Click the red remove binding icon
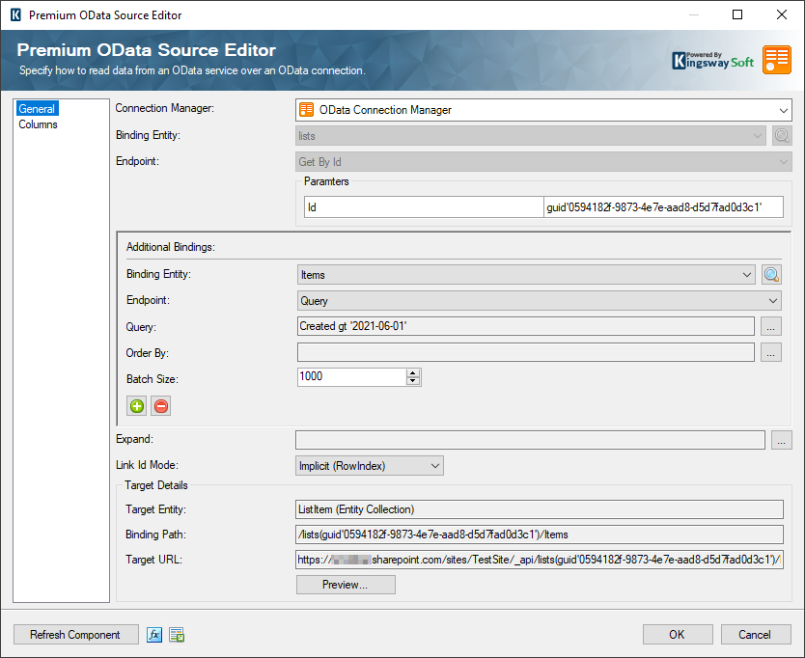Viewport: 805px width, 658px height. pos(161,406)
